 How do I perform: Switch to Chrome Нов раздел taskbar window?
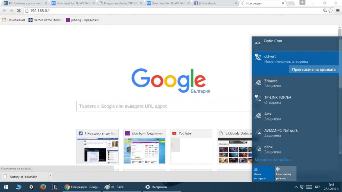click(x=82, y=187)
